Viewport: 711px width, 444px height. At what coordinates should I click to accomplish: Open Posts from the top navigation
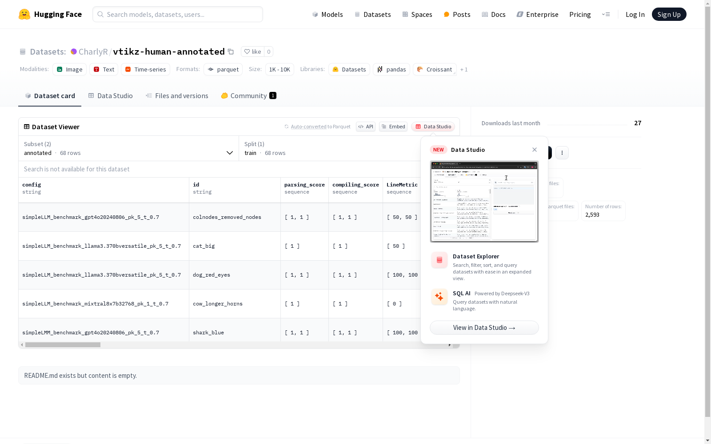pyautogui.click(x=457, y=14)
